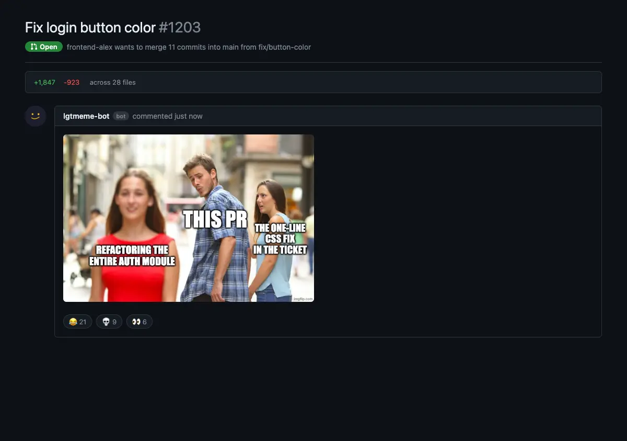Click the 'across 28 files' text
The height and width of the screenshot is (441, 627).
pyautogui.click(x=112, y=82)
